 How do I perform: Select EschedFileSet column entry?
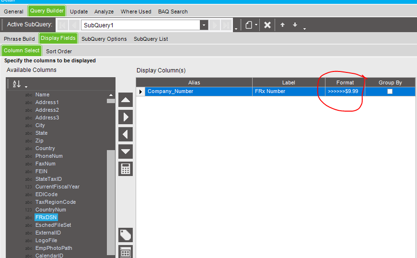click(53, 225)
